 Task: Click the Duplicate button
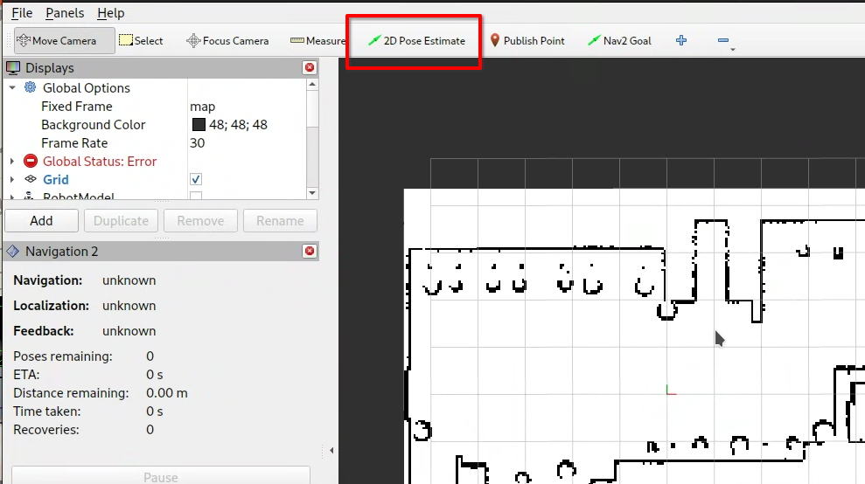tap(121, 220)
